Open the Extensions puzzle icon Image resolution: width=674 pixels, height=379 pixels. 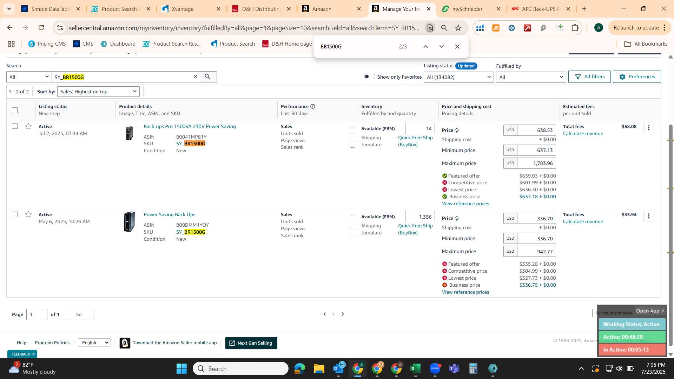point(575,28)
